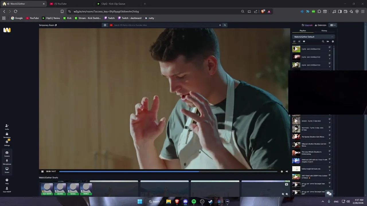Open the video player settings gear
367x206 pixels.
point(282,171)
